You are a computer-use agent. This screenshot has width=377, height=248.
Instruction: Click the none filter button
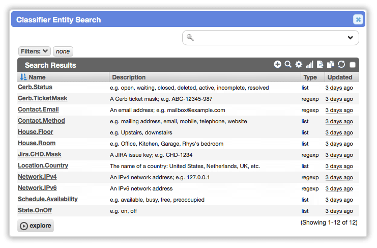click(x=63, y=51)
